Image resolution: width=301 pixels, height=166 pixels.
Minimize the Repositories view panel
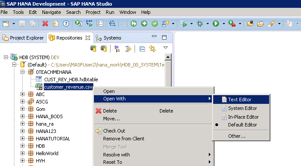tap(154, 37)
